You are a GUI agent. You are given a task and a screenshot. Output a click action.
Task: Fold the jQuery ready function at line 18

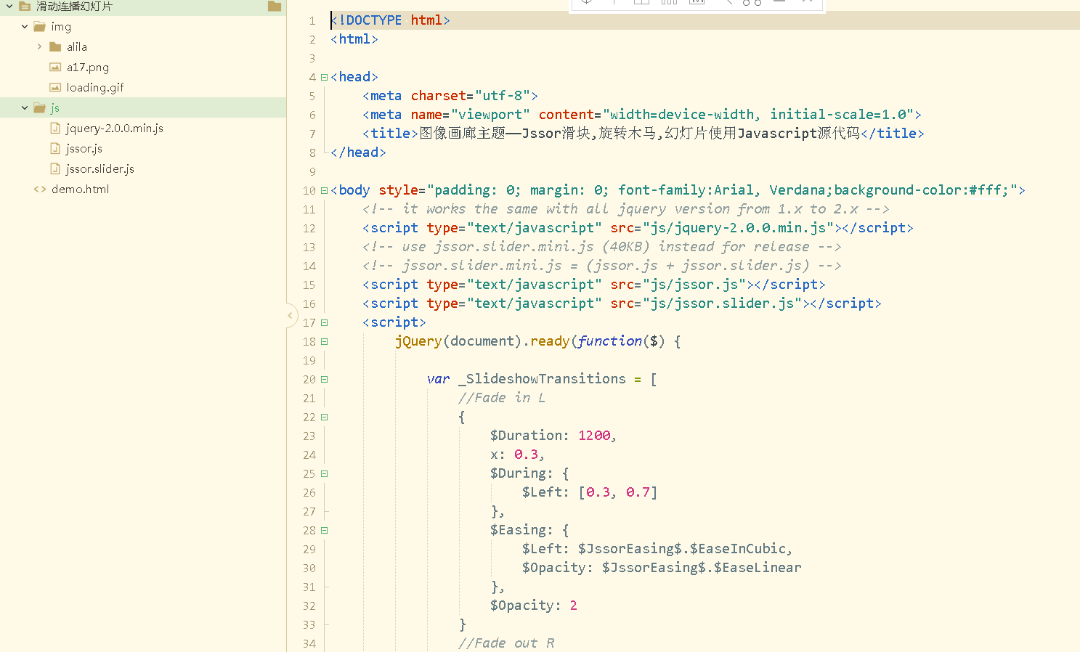pyautogui.click(x=324, y=341)
